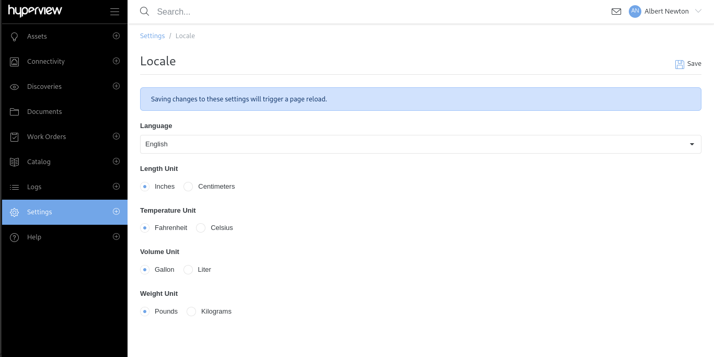Image resolution: width=714 pixels, height=357 pixels.
Task: Click the Work Orders clipboard icon
Action: coord(15,137)
